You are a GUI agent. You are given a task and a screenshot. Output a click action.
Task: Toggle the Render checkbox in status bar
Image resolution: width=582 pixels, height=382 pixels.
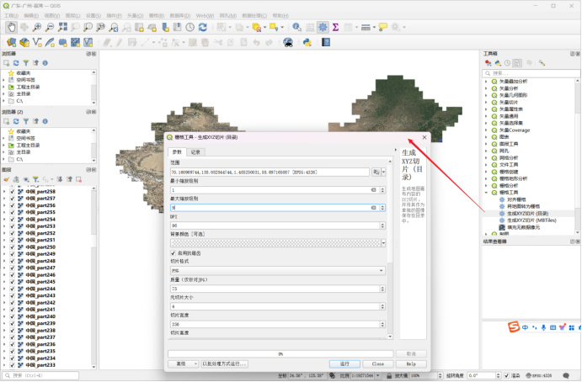click(507, 376)
